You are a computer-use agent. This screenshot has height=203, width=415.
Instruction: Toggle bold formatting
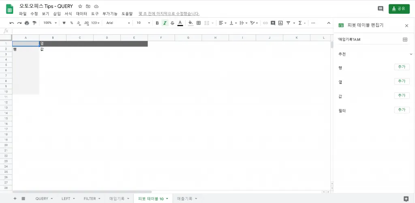157,23
